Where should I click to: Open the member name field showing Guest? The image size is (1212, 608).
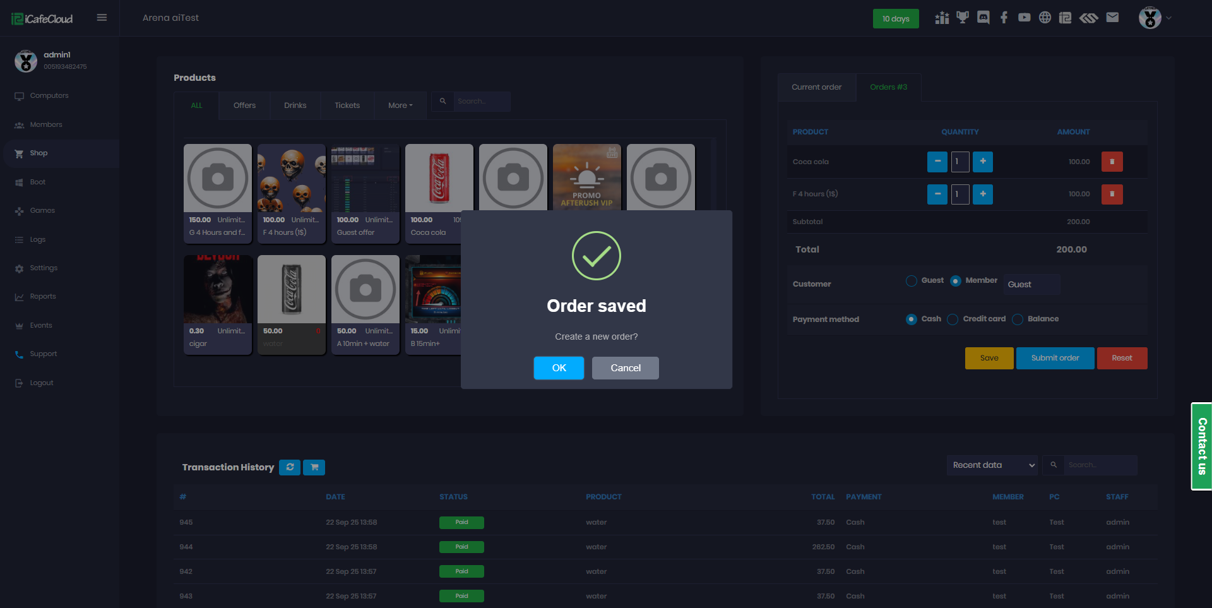[1031, 284]
